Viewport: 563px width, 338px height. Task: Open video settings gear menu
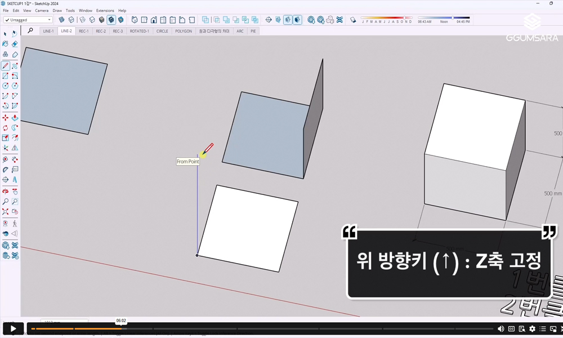pyautogui.click(x=532, y=328)
